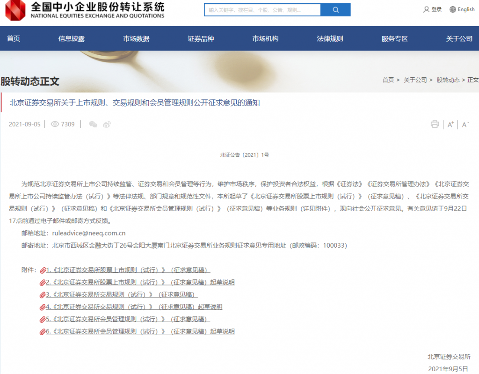The width and height of the screenshot is (479, 374).
Task: Click paperclip icon beside attachment 1
Action: (x=43, y=271)
